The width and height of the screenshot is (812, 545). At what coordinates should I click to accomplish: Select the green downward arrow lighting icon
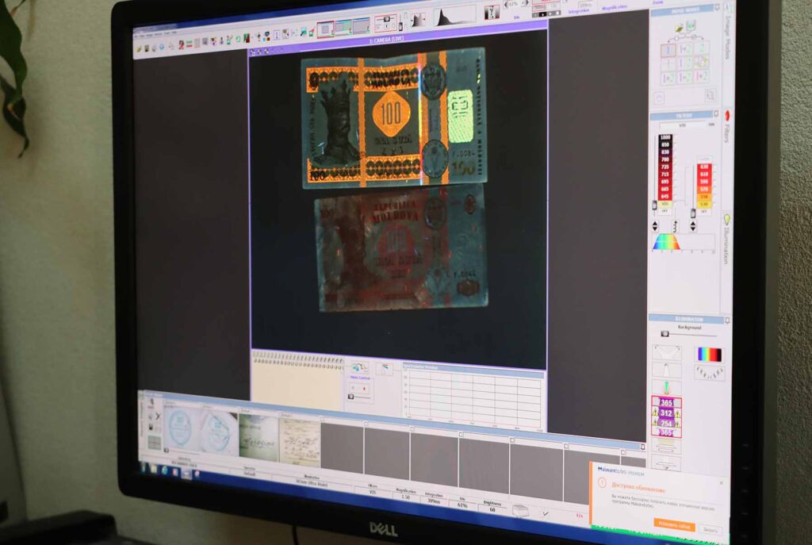pyautogui.click(x=667, y=388)
